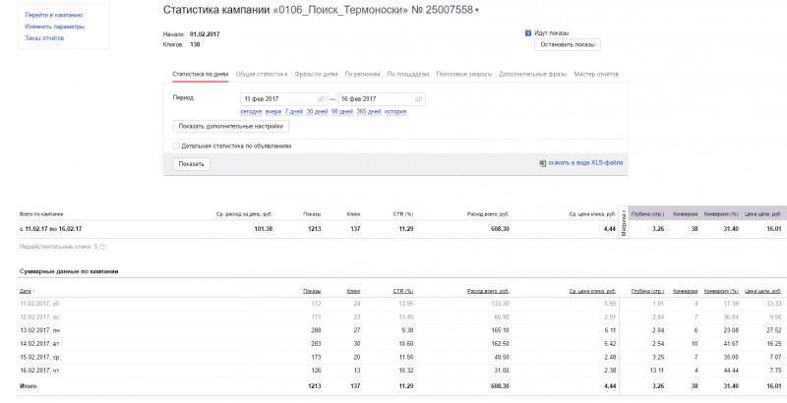Select the '7 дней' quick period link
The image size is (787, 403).
(293, 112)
